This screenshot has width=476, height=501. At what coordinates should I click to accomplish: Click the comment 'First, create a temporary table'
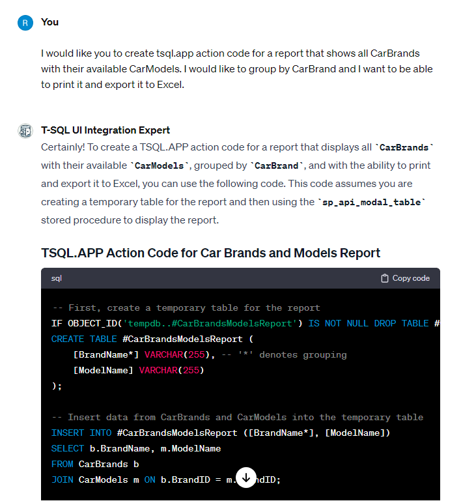coord(186,308)
